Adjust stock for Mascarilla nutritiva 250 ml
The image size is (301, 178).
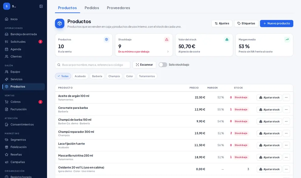(269, 157)
